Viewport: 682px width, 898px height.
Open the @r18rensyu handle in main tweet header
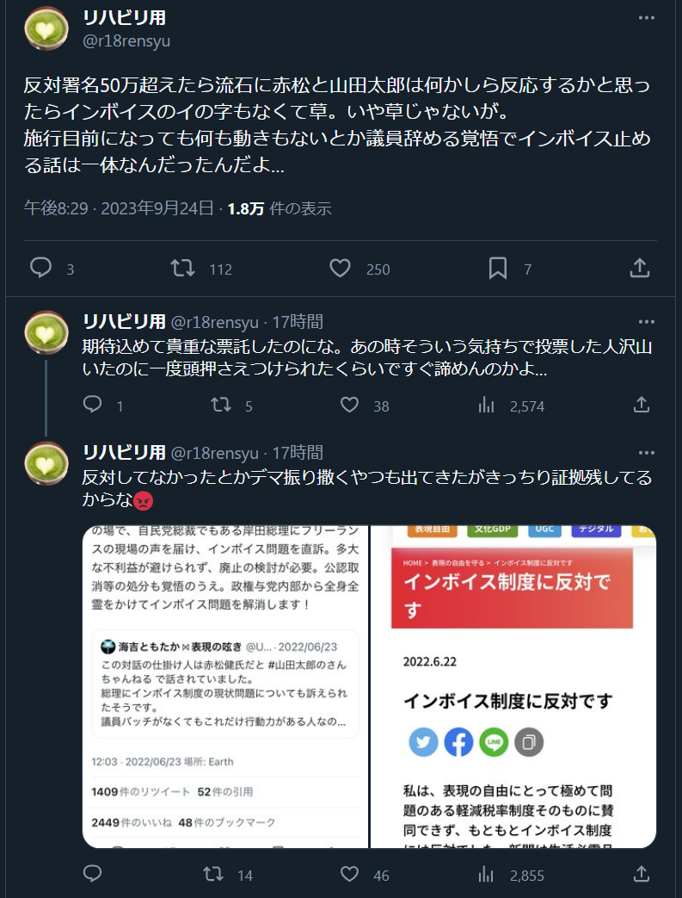126,41
